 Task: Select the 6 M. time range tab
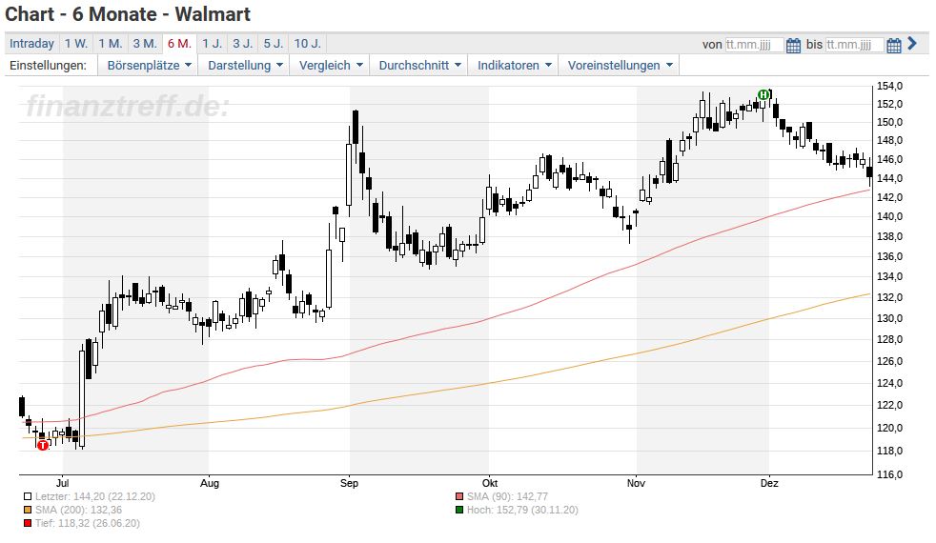[180, 44]
